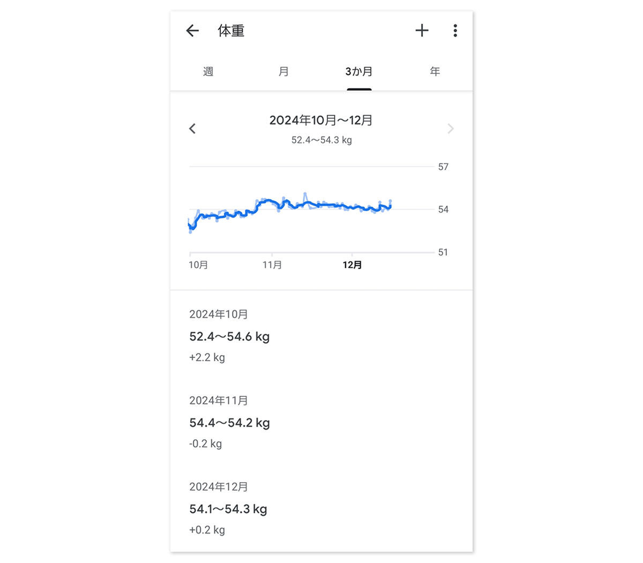This screenshot has height=563, width=643.
Task: Switch to the 週 tab
Action: tap(208, 71)
